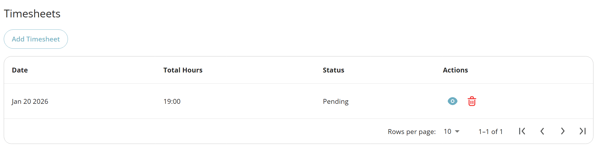Click the Add Timesheet button
This screenshot has width=598, height=153.
point(36,39)
